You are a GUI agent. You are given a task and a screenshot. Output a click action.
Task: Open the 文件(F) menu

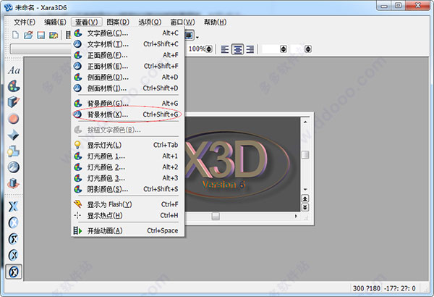pyautogui.click(x=25, y=22)
